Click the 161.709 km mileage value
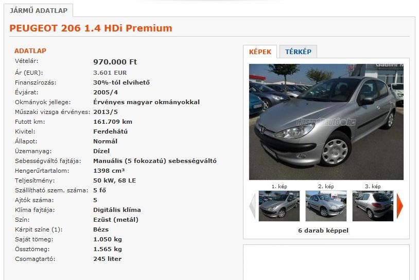Viewport: 419px width, 280px height. (113, 122)
